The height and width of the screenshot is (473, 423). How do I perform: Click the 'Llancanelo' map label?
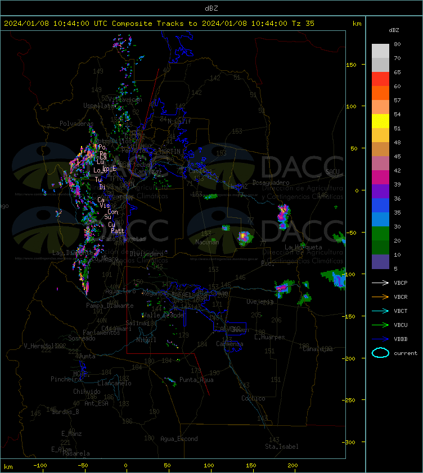(114, 383)
